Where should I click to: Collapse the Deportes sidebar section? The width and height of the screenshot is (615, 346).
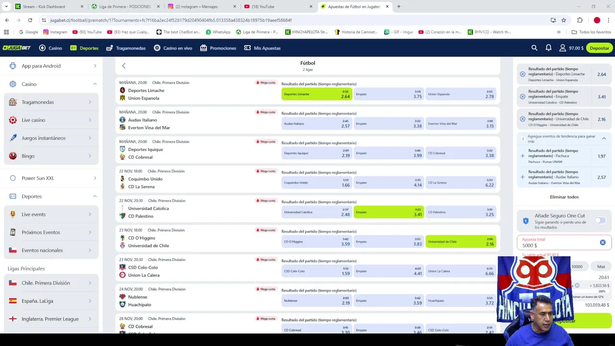95,196
